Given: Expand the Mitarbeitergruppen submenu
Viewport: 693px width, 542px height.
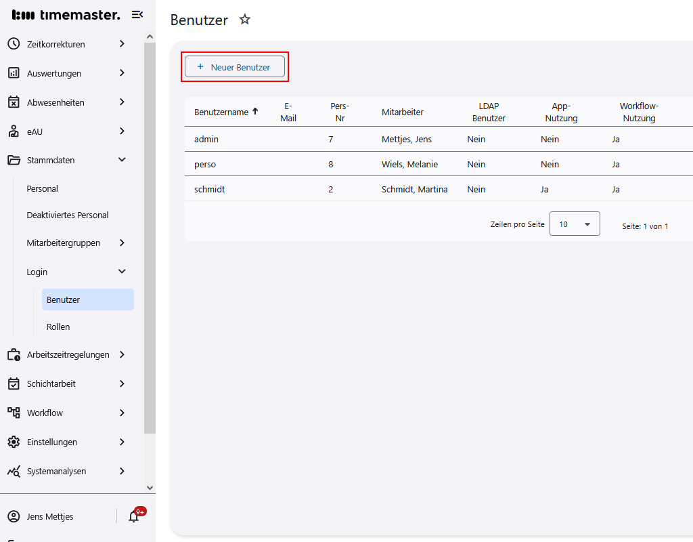Looking at the screenshot, I should (x=122, y=243).
